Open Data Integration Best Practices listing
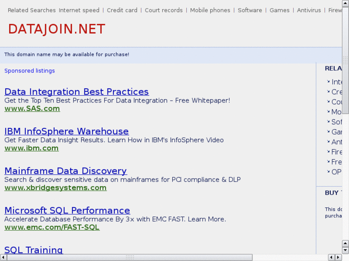This screenshot has height=261, width=349. tap(76, 91)
